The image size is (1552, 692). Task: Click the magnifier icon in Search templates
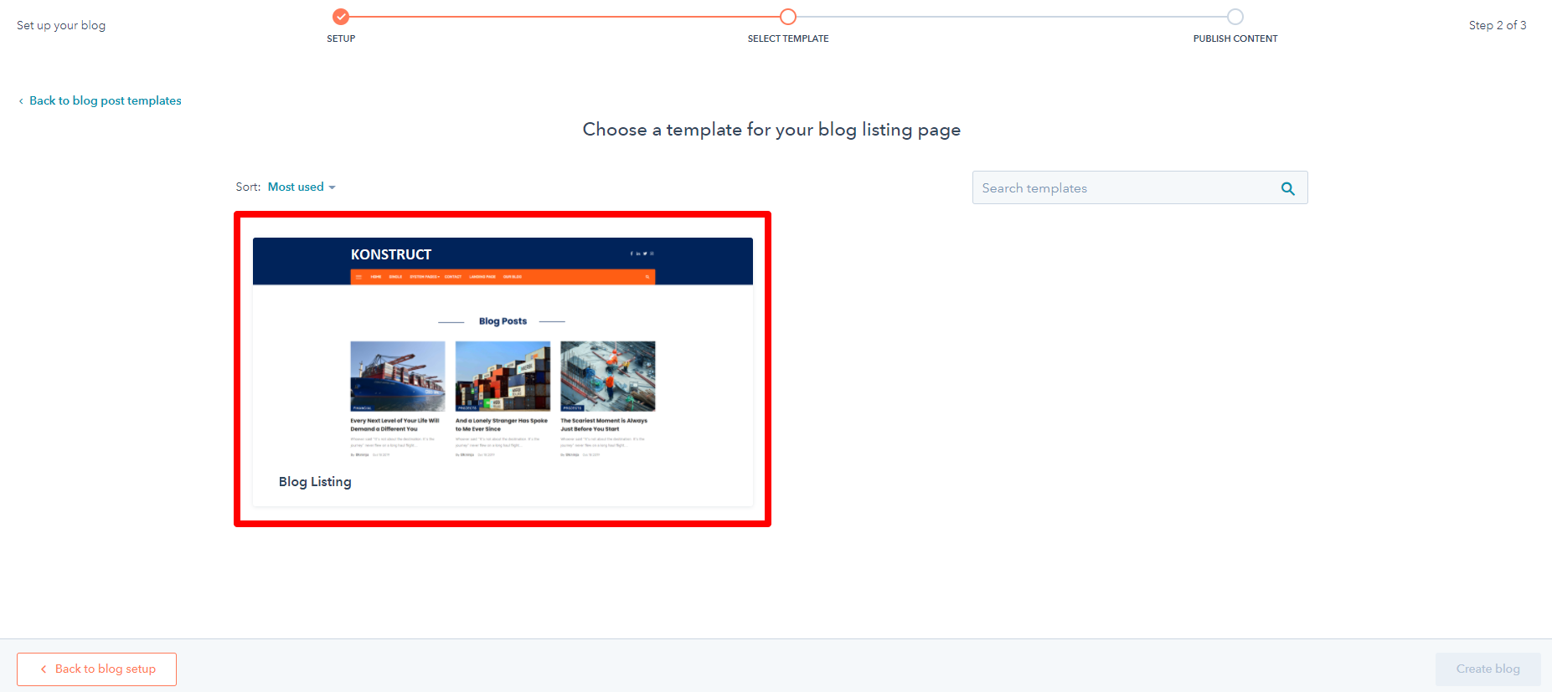pos(1287,189)
